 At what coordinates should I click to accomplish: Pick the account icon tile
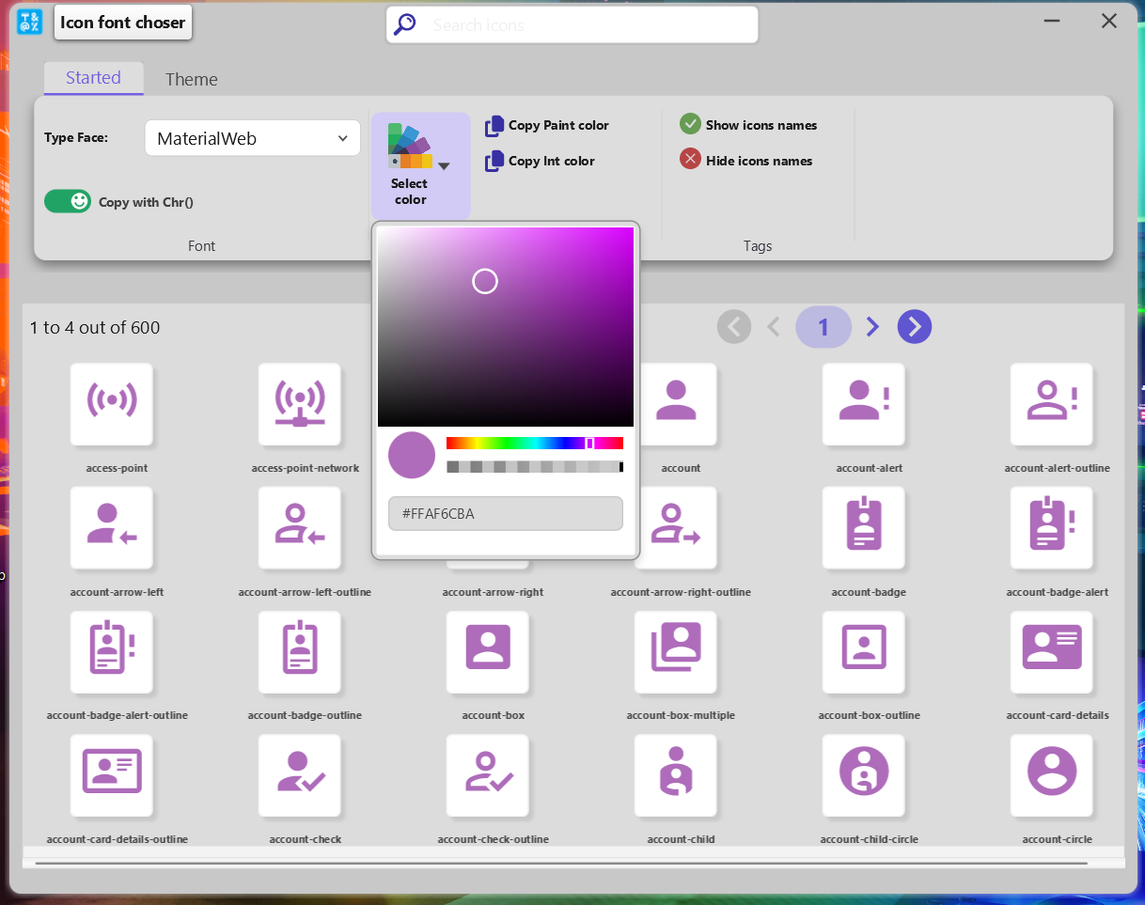coord(676,404)
